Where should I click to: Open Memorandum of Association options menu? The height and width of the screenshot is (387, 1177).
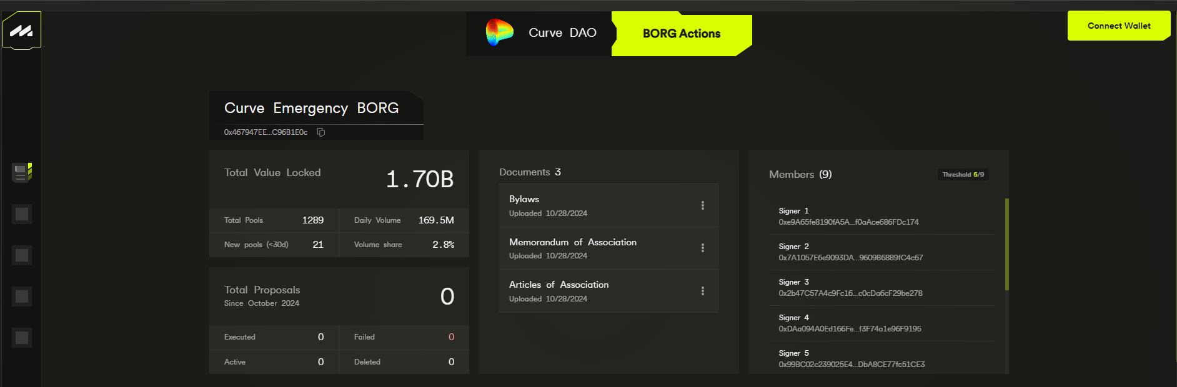click(x=703, y=248)
